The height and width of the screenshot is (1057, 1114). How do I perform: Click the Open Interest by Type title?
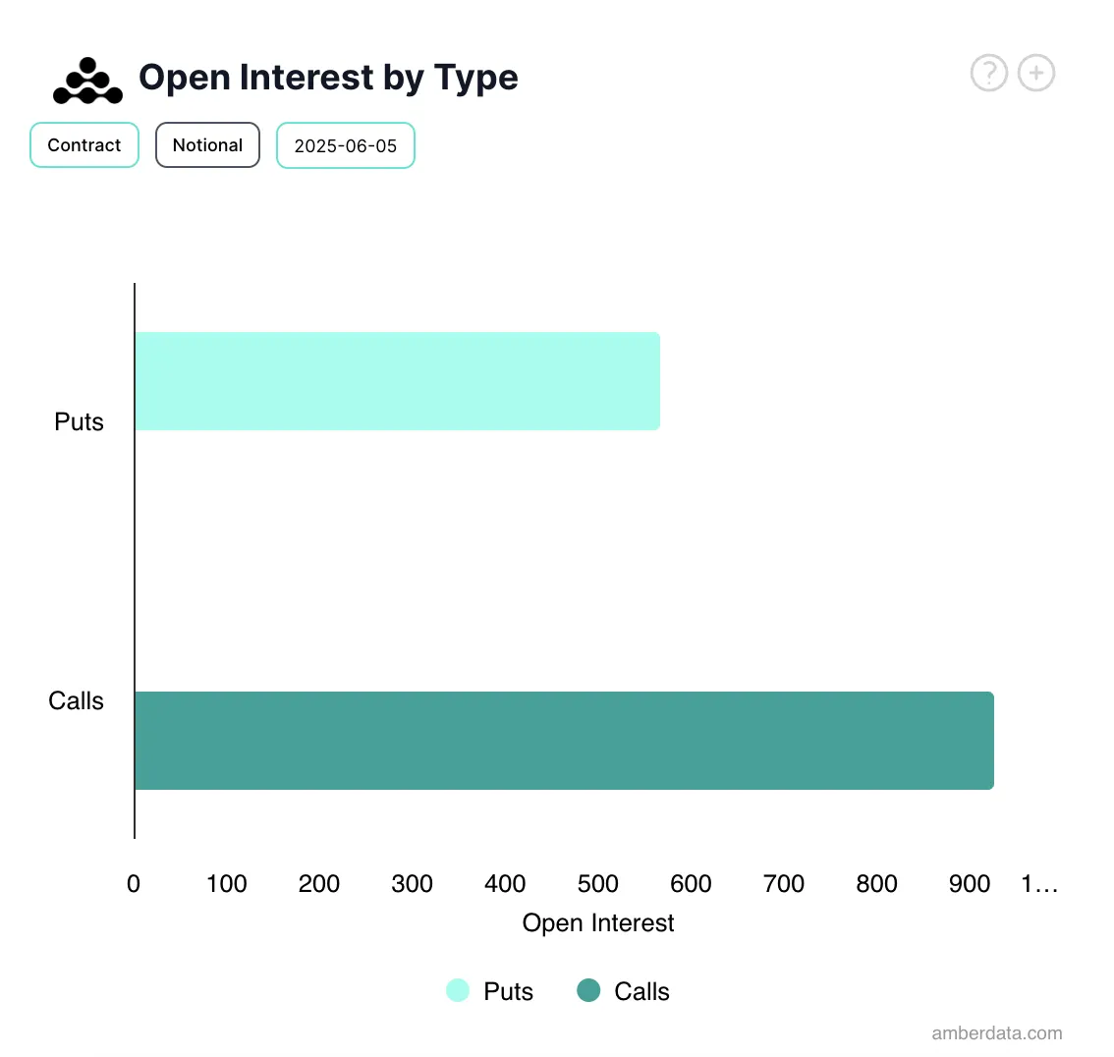coord(328,78)
